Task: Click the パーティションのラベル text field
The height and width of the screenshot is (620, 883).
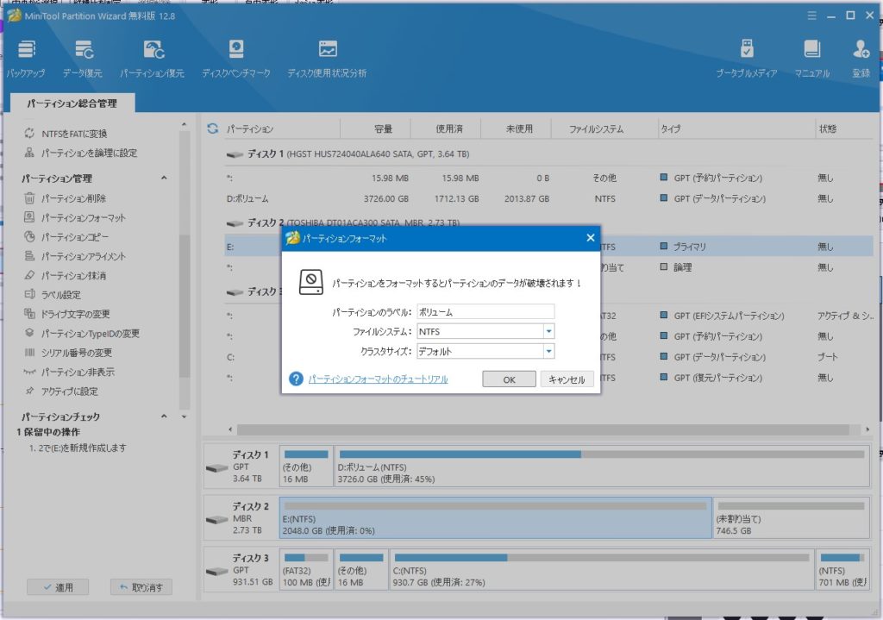Action: tap(485, 311)
